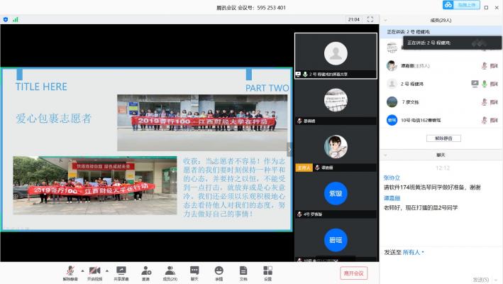Toggle the 开启视频 camera button
Image resolution: width=503 pixels, height=284 pixels.
pos(94,272)
